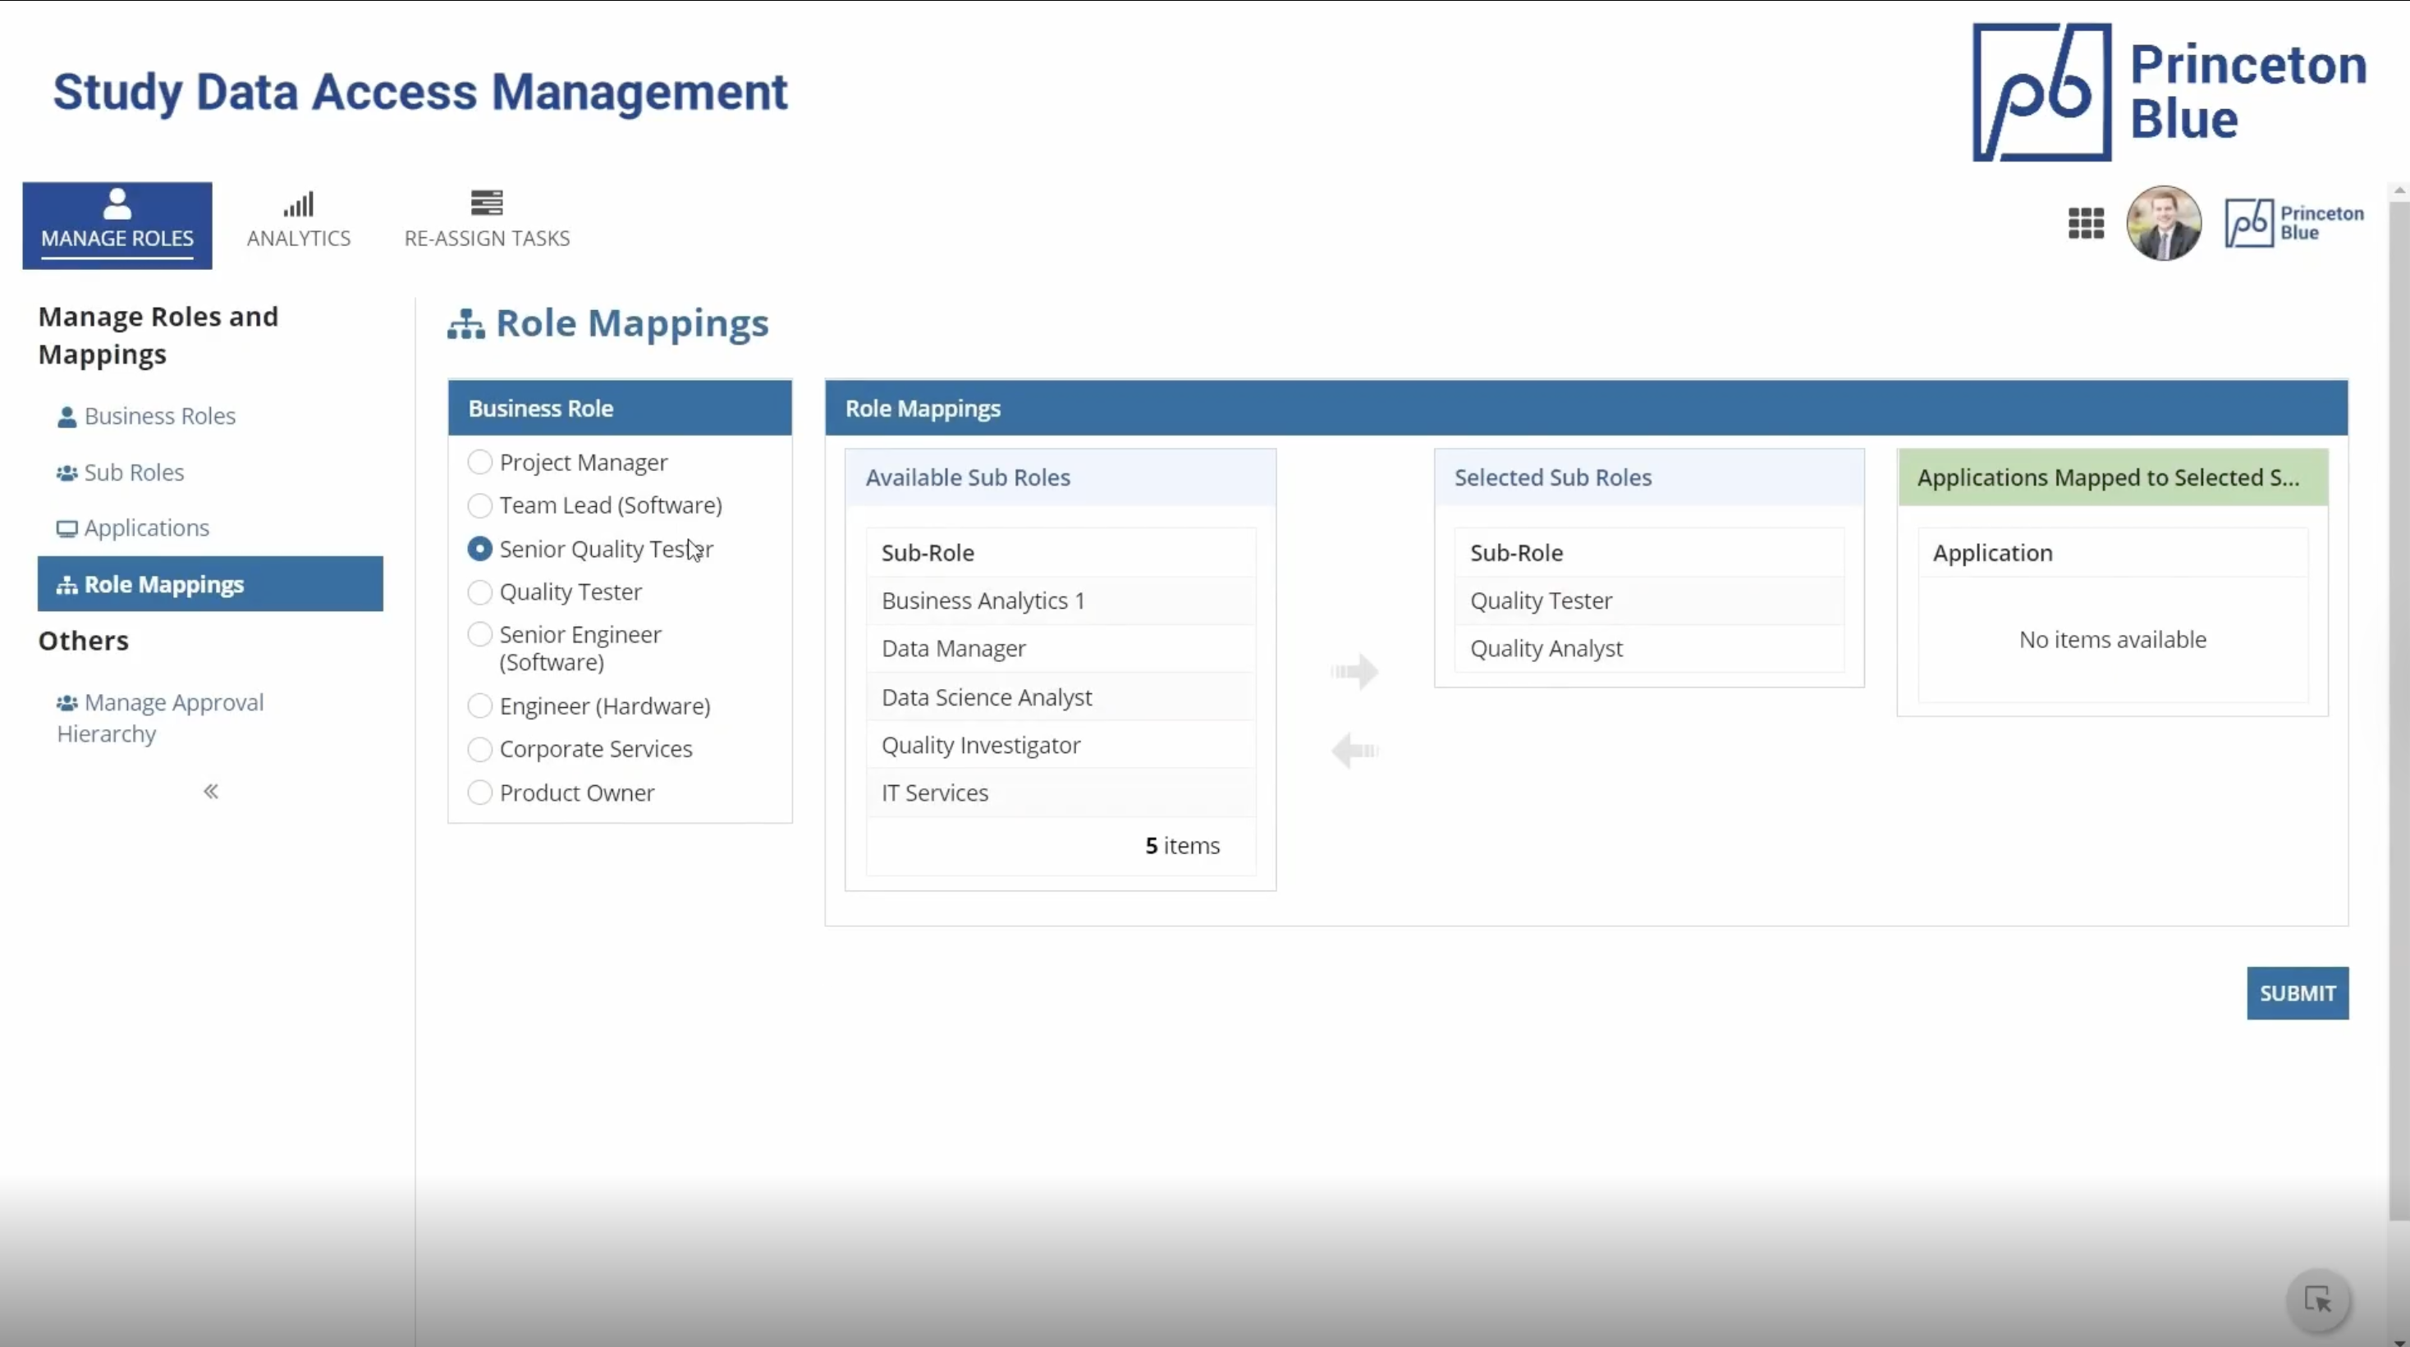Open Sub Roles in sidebar

point(134,472)
